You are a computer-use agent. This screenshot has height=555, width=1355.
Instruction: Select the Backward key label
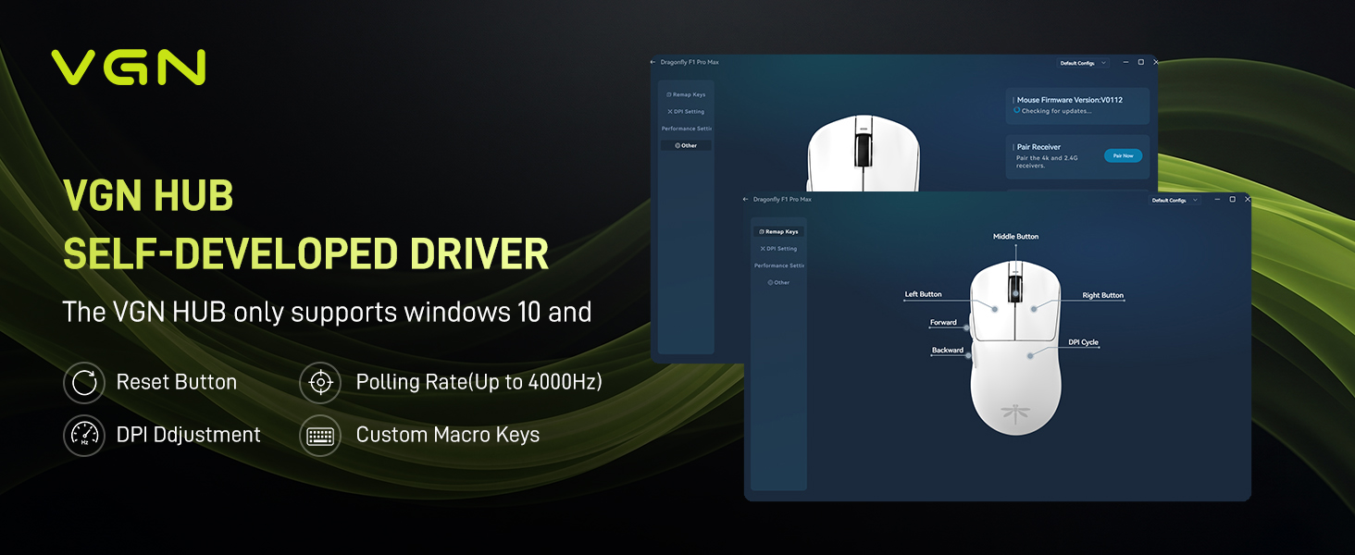click(948, 351)
